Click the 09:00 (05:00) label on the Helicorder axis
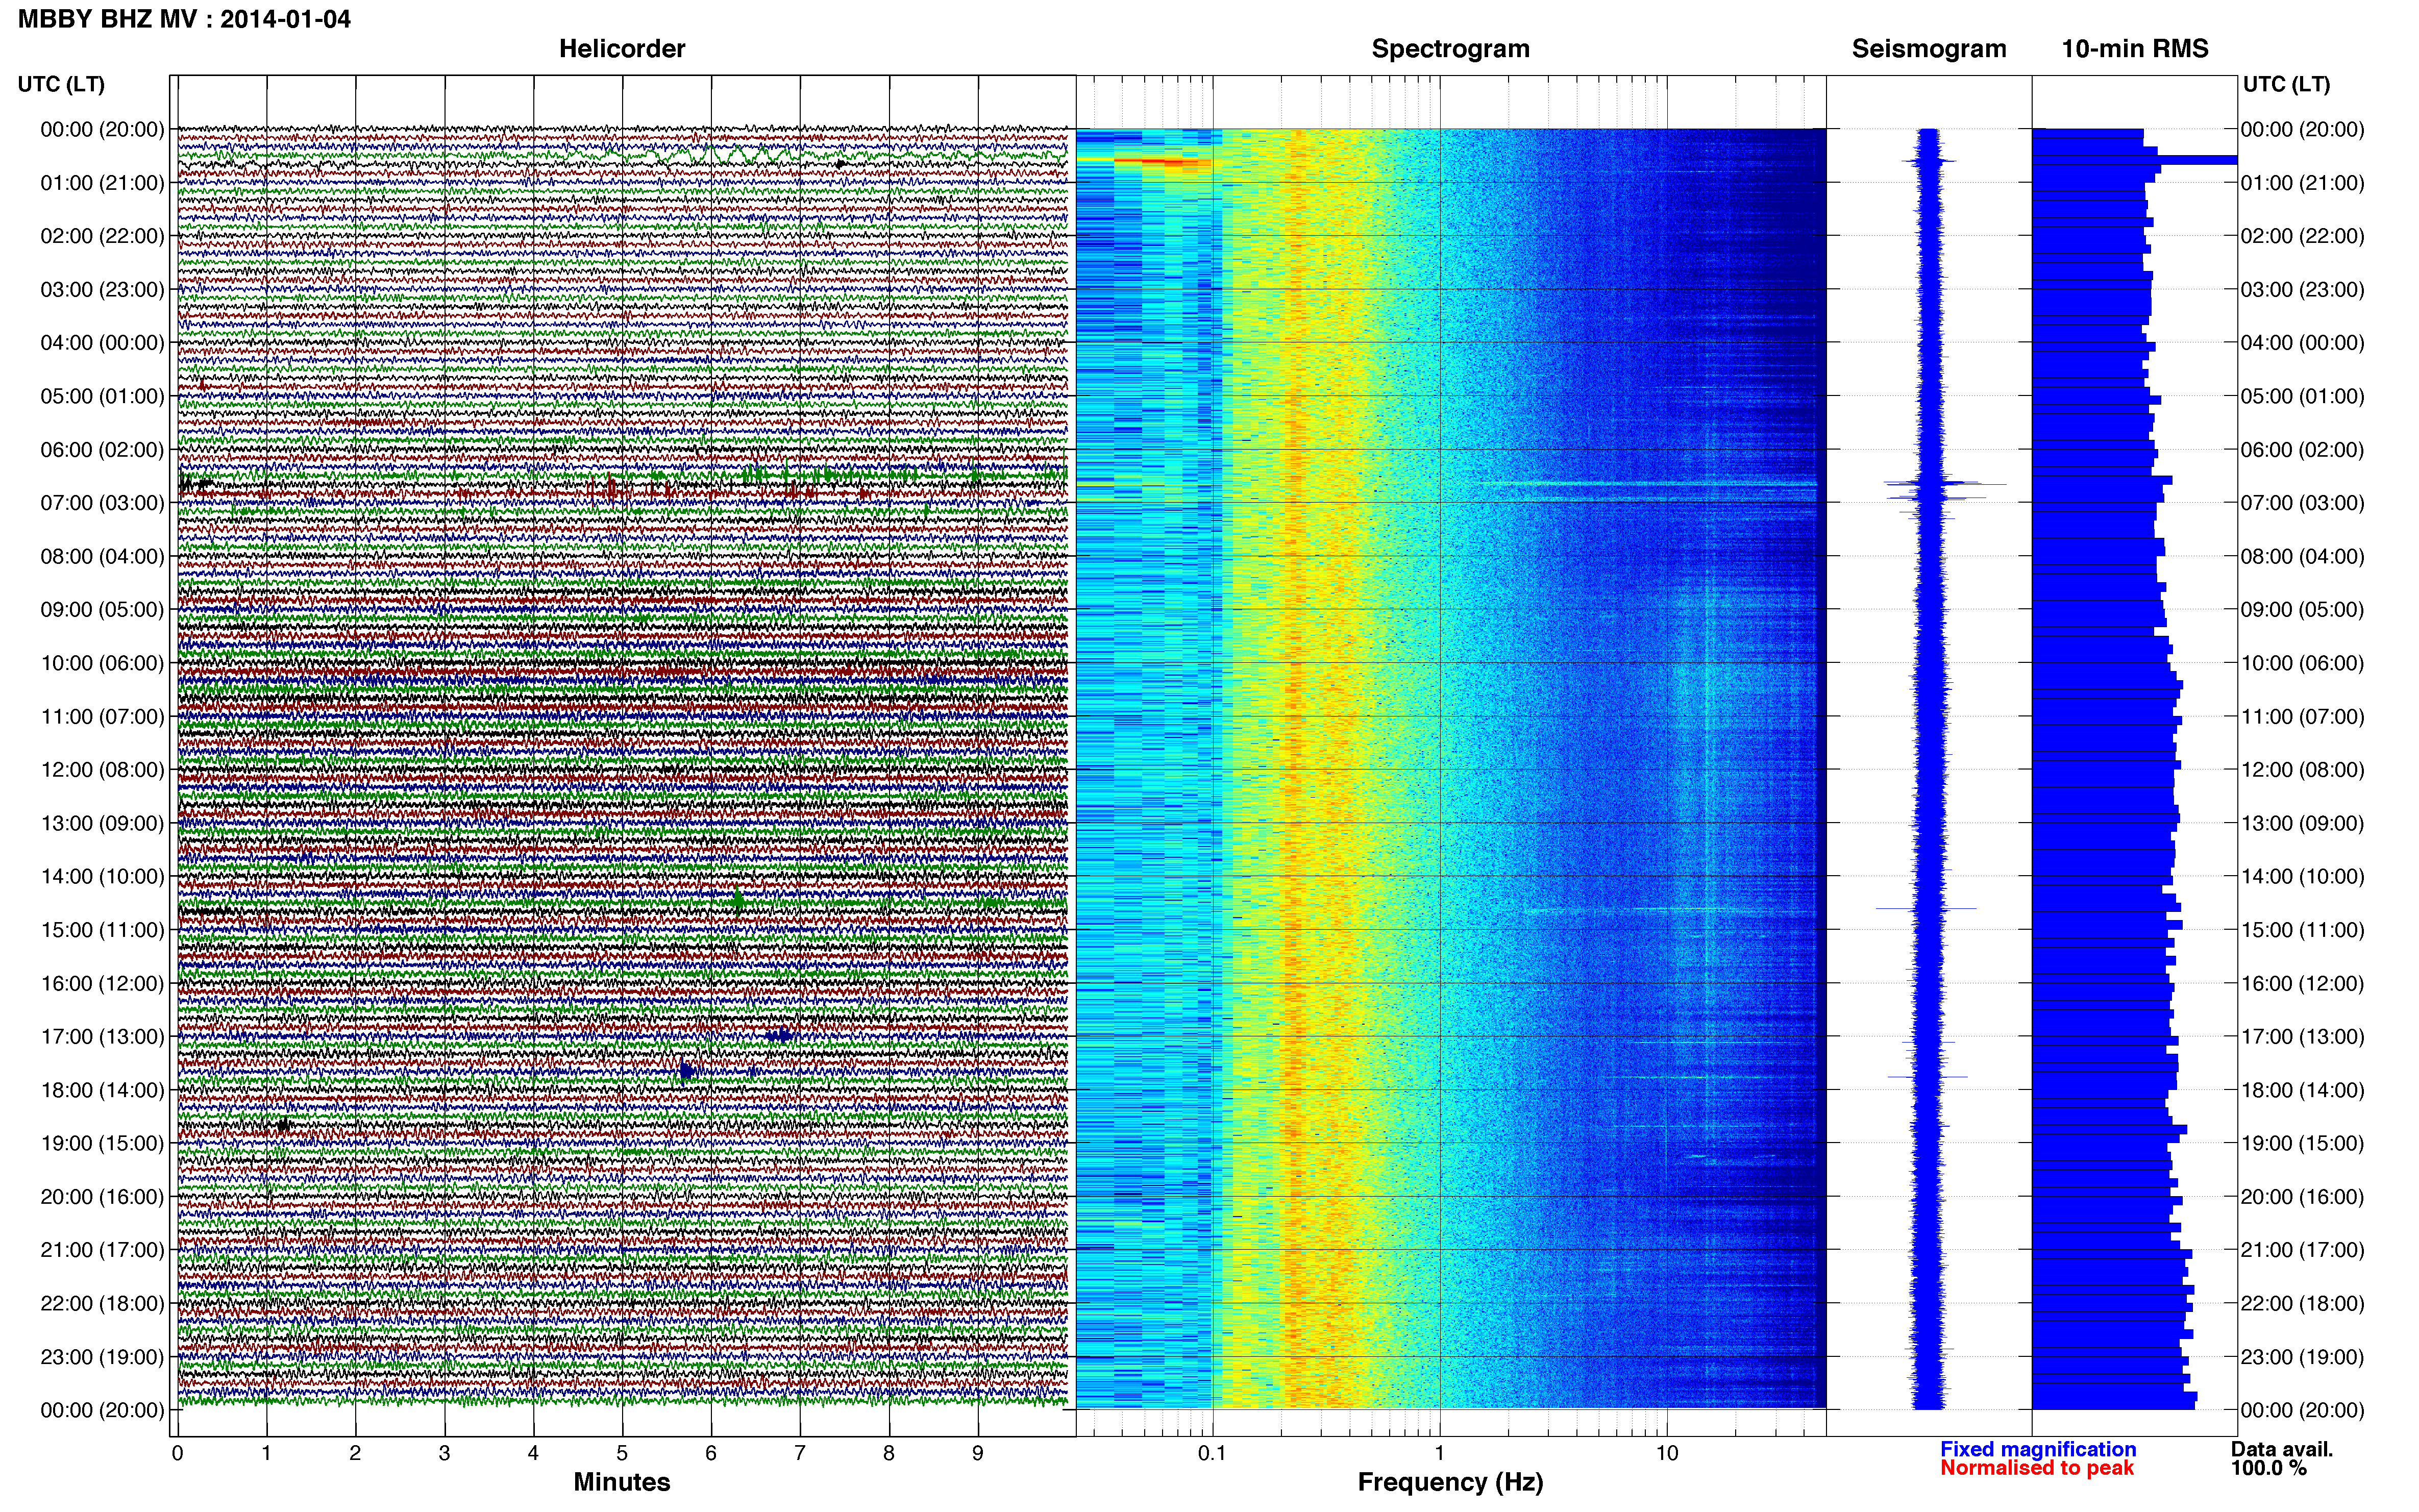Screen dimensions: 2419x1512 click(102, 610)
